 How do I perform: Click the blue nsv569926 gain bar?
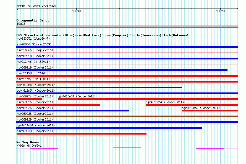click(x=73, y=111)
